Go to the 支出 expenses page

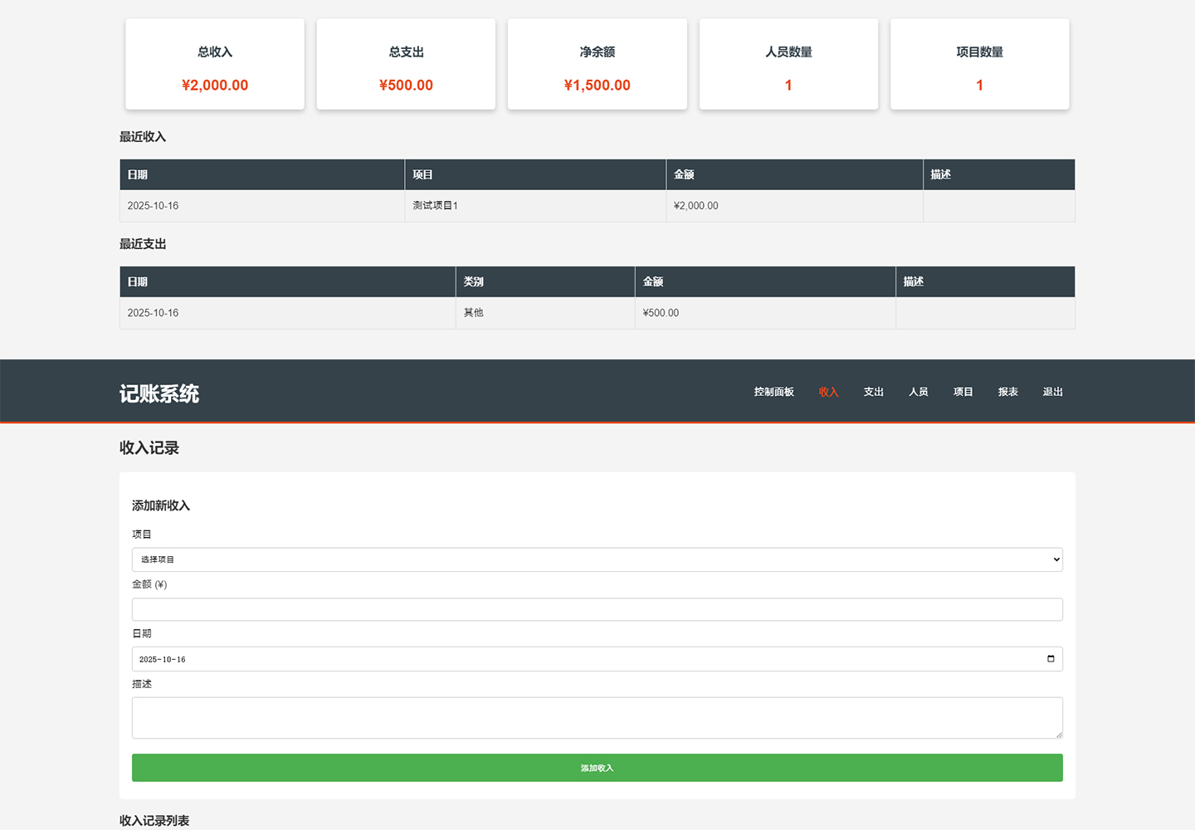[873, 392]
